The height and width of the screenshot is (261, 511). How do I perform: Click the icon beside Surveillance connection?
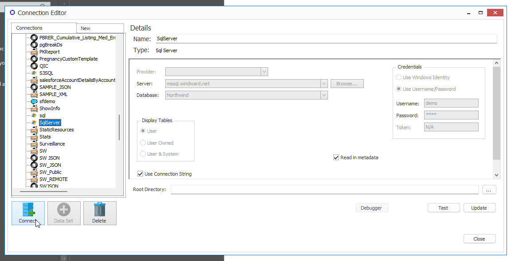[x=34, y=144]
